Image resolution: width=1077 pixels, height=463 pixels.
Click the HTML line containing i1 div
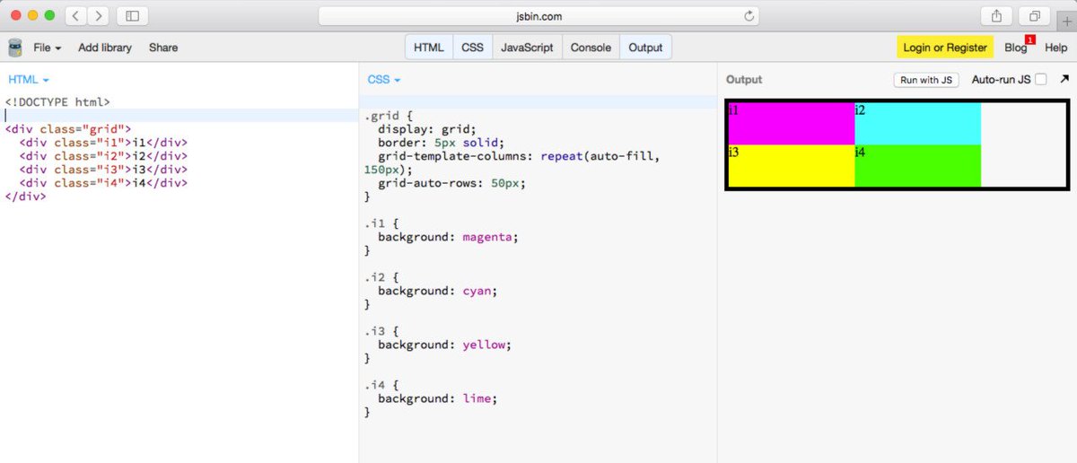(x=103, y=143)
